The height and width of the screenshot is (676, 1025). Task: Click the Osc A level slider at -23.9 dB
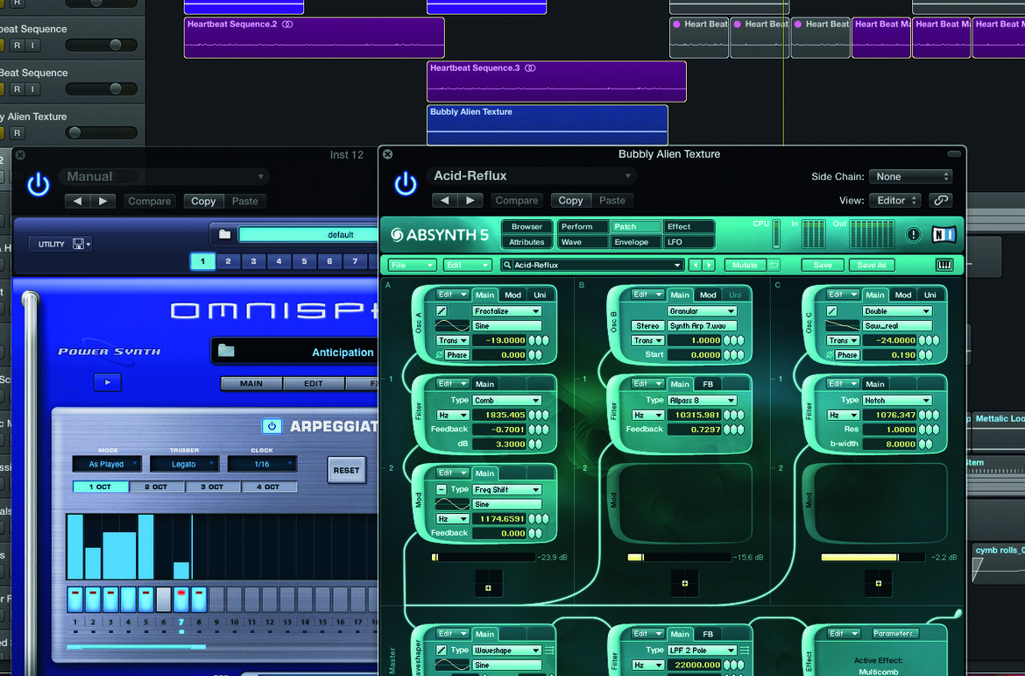click(483, 558)
